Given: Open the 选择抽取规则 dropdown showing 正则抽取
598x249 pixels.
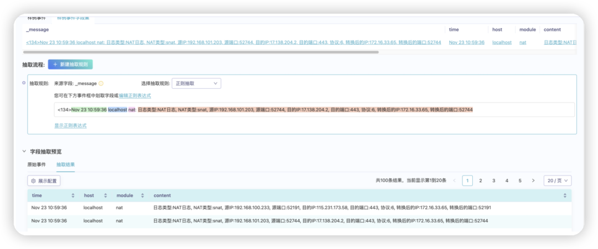Looking at the screenshot, I should [197, 83].
